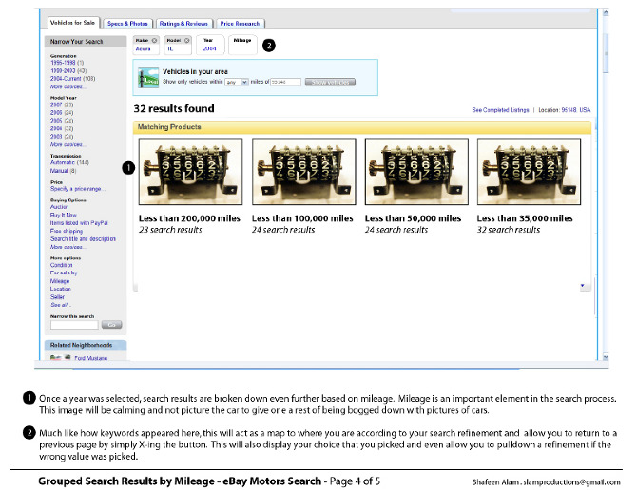Click the page scrollbar up arrow
Viewport: 637px width, 490px height.
606,13
